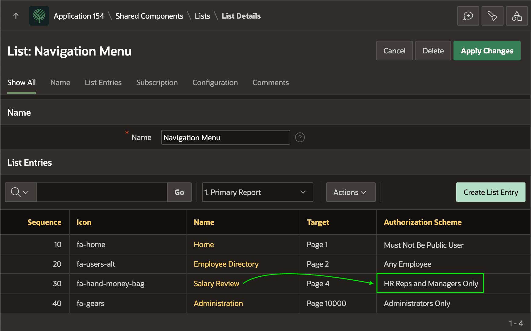Click the Target column header
The width and height of the screenshot is (531, 331).
(318, 222)
